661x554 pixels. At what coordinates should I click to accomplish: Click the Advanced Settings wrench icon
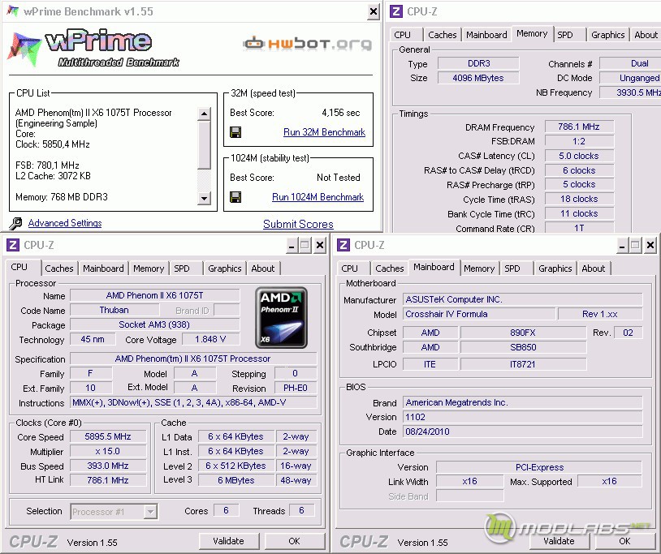click(15, 223)
